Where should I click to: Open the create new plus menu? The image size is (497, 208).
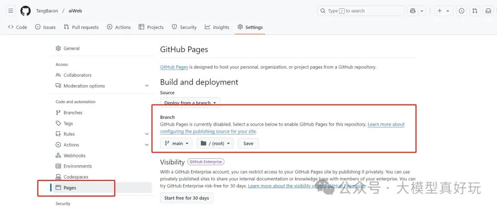coord(444,11)
